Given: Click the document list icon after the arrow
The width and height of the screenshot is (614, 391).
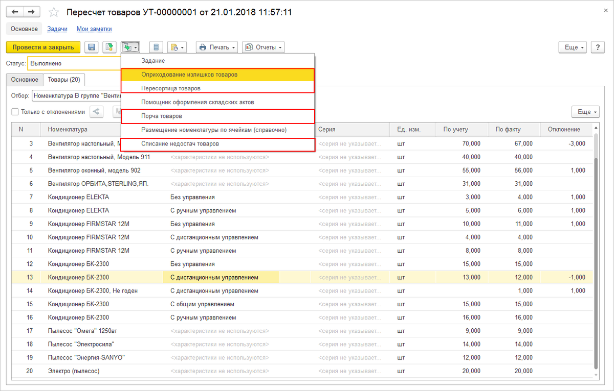Looking at the screenshot, I should pyautogui.click(x=156, y=46).
